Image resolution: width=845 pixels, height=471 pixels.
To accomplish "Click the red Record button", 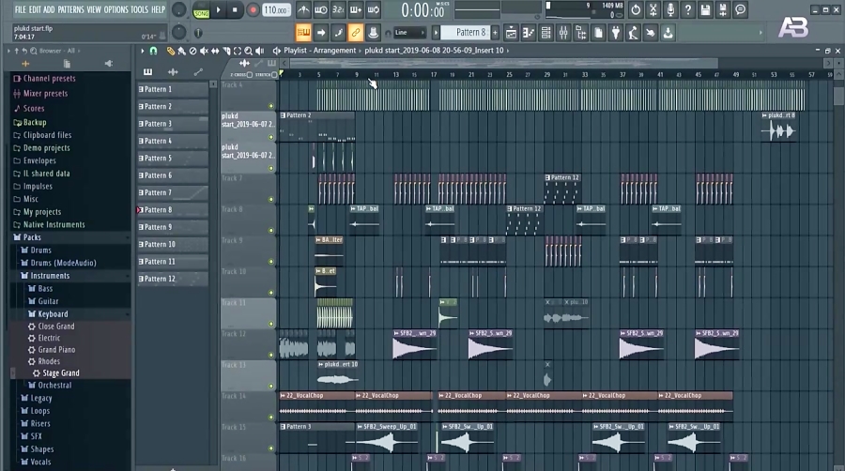I will (253, 10).
